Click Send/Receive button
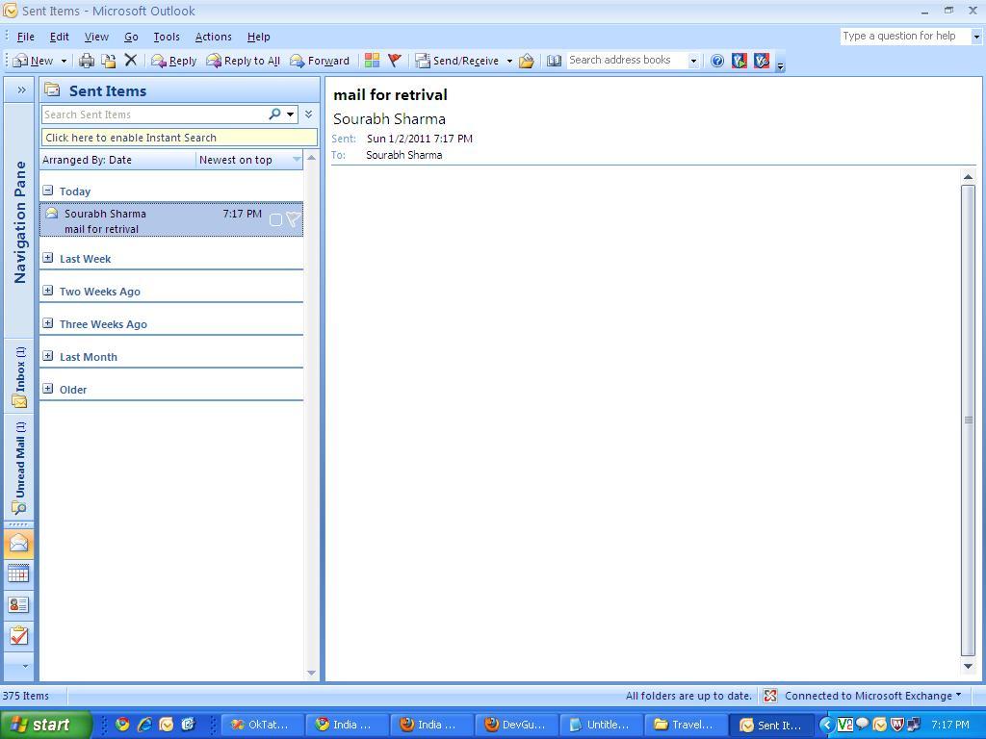This screenshot has height=739, width=986. pyautogui.click(x=457, y=61)
